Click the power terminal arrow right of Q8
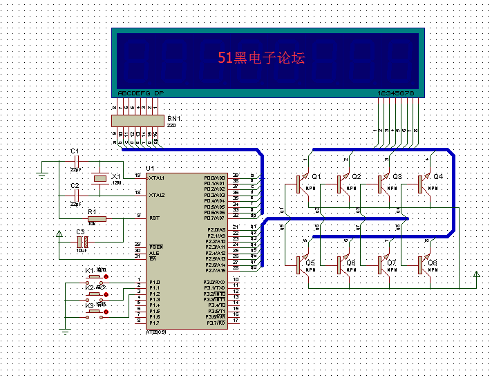This screenshot has height=380, width=492. [476, 274]
